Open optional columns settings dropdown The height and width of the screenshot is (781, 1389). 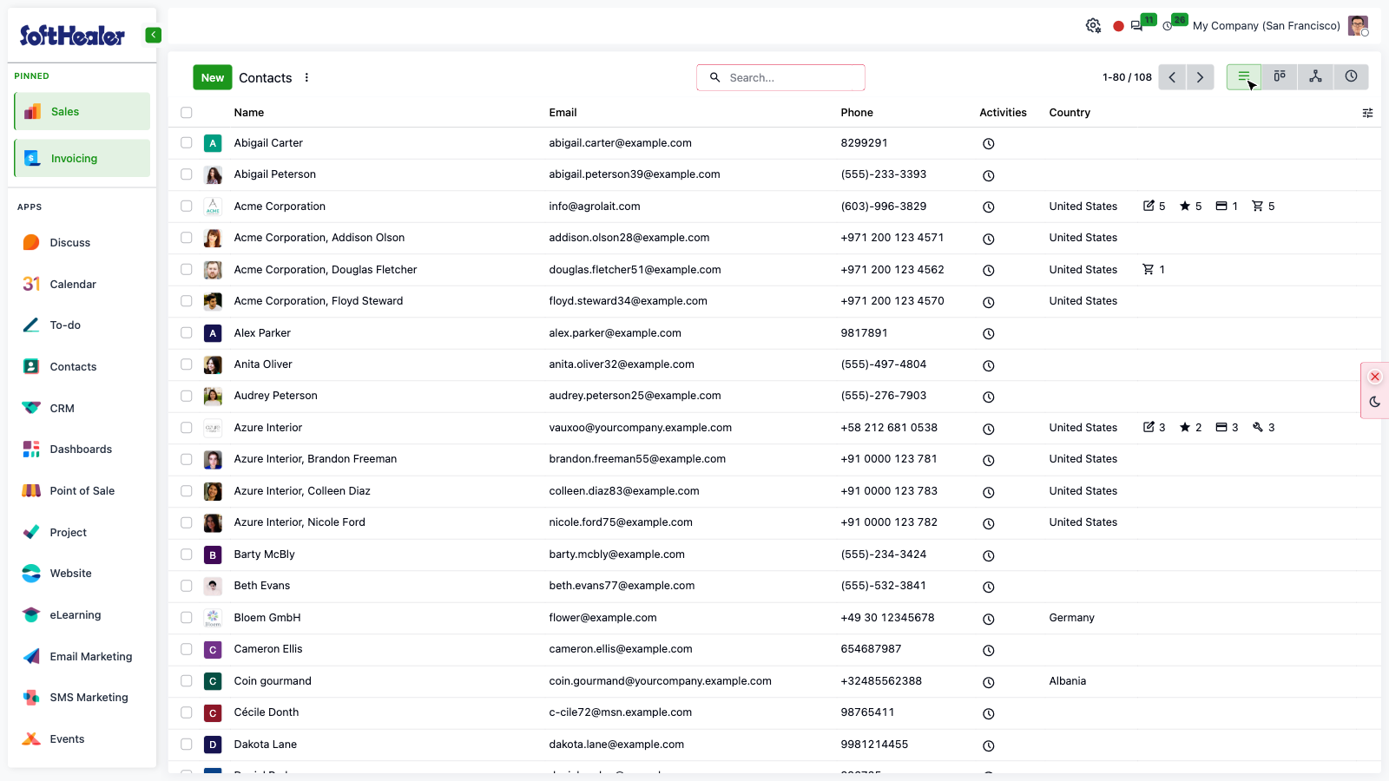click(1367, 113)
